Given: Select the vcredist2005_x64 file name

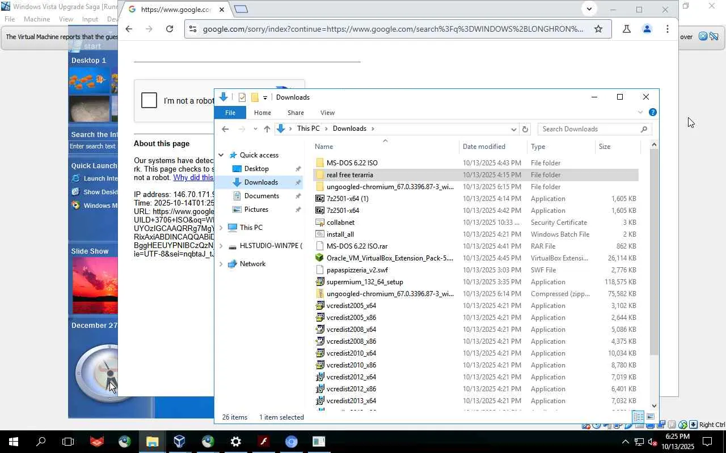Looking at the screenshot, I should pyautogui.click(x=351, y=306).
